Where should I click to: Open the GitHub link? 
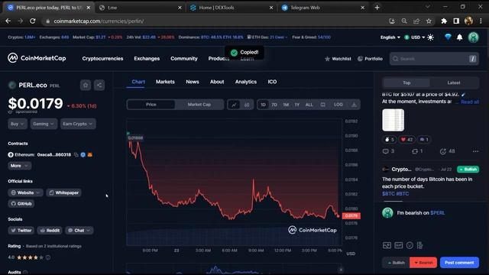21,204
